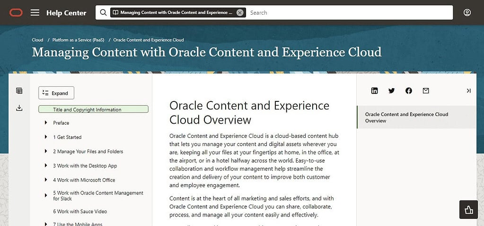The width and height of the screenshot is (484, 226).
Task: Expand chapter 5 Slack section arrow
Action: pos(46,195)
